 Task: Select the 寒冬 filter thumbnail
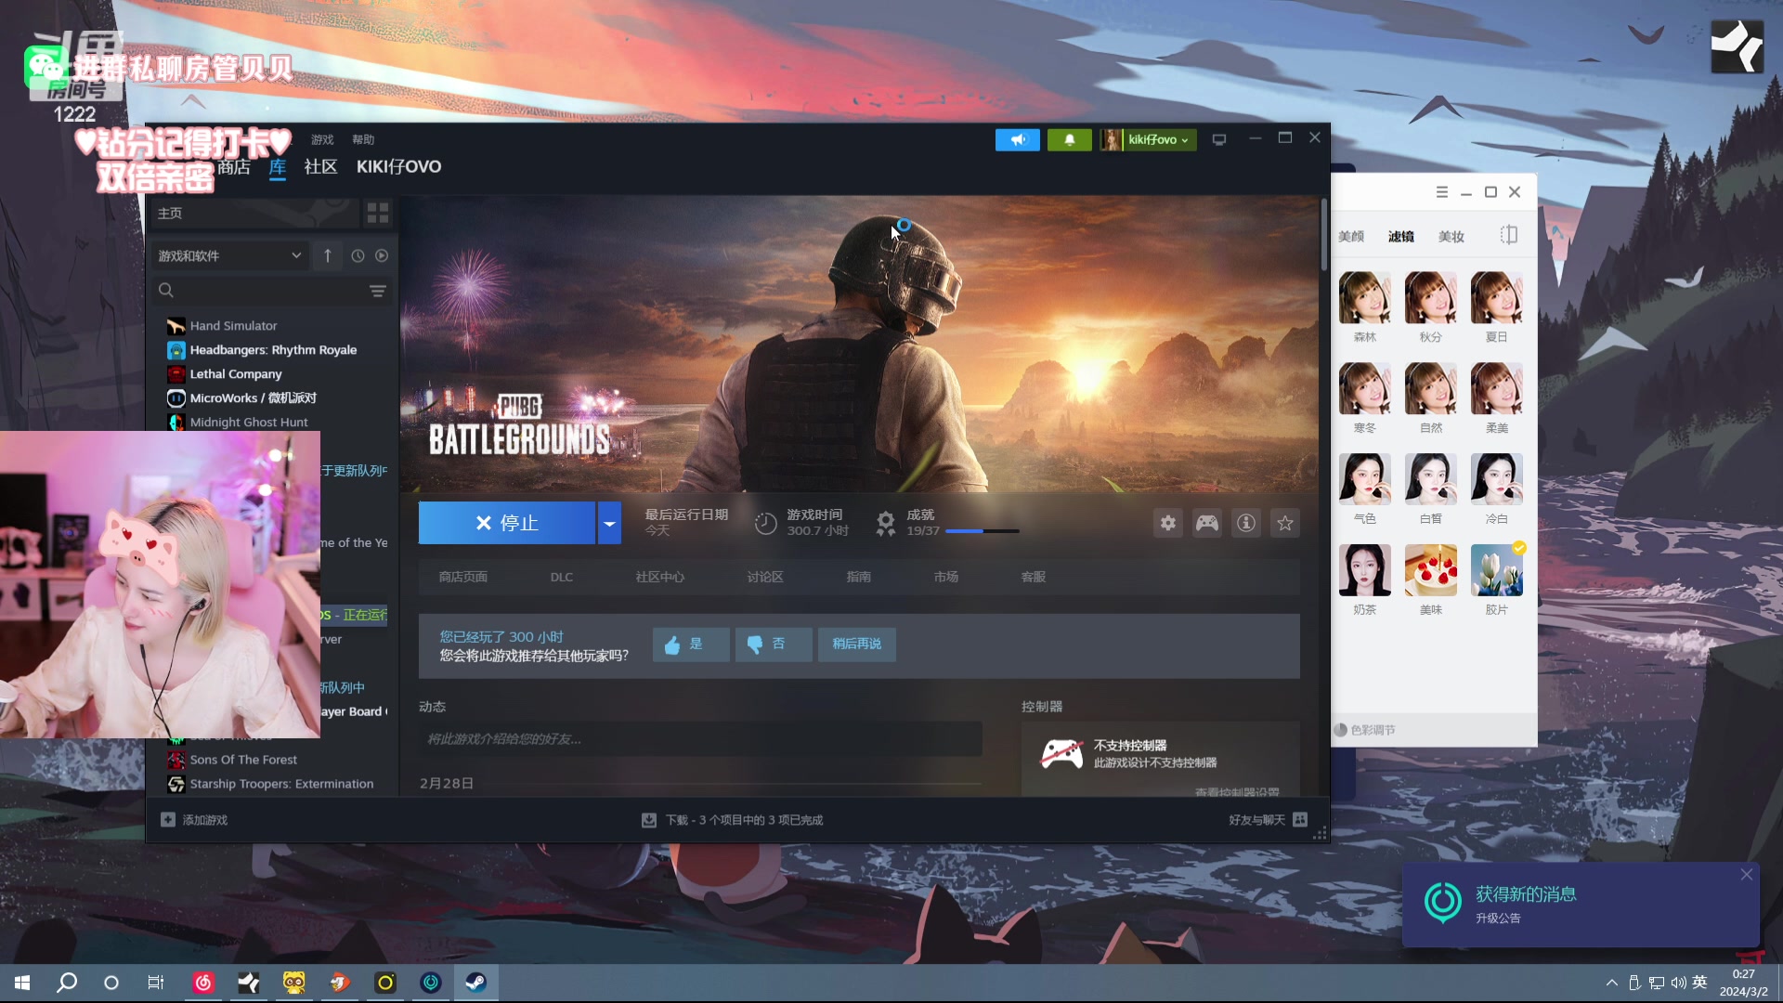(1365, 388)
